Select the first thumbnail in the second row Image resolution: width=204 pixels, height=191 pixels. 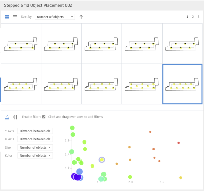[21, 84]
